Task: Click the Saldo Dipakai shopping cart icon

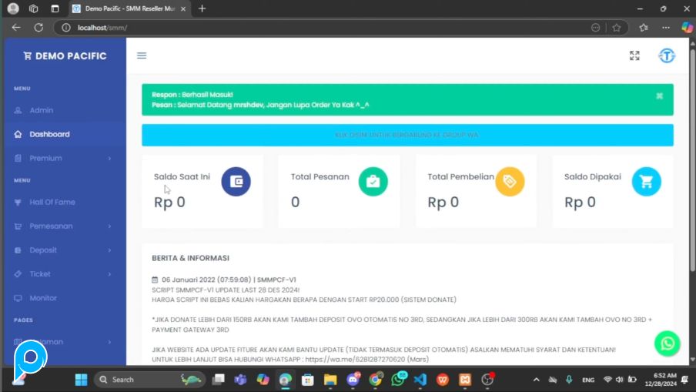Action: [x=646, y=182]
